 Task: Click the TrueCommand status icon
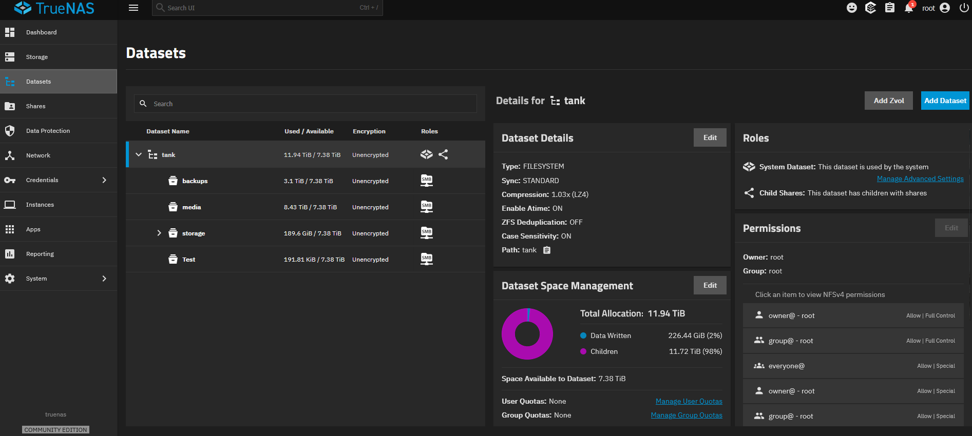coord(870,8)
